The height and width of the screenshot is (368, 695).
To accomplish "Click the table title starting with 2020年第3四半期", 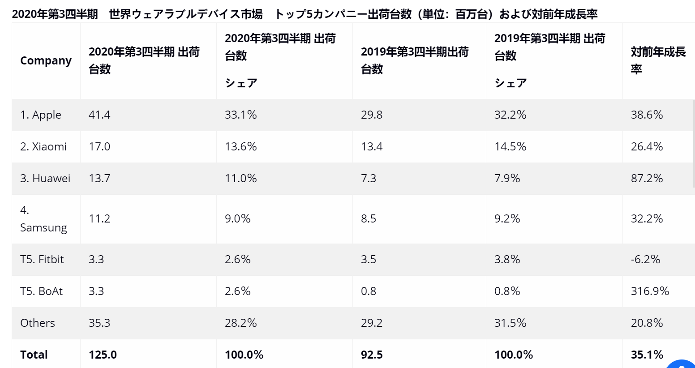I will [x=305, y=14].
